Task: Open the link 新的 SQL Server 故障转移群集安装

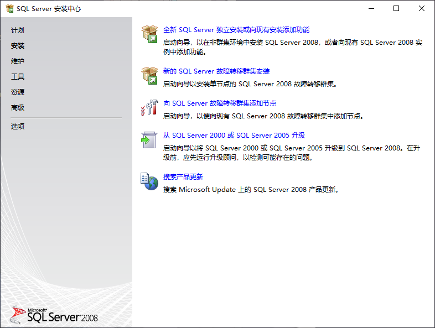Action: pos(216,71)
